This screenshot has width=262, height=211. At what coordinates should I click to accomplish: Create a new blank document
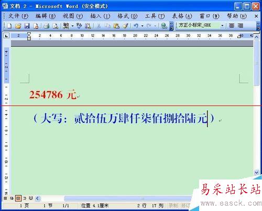click(9, 26)
